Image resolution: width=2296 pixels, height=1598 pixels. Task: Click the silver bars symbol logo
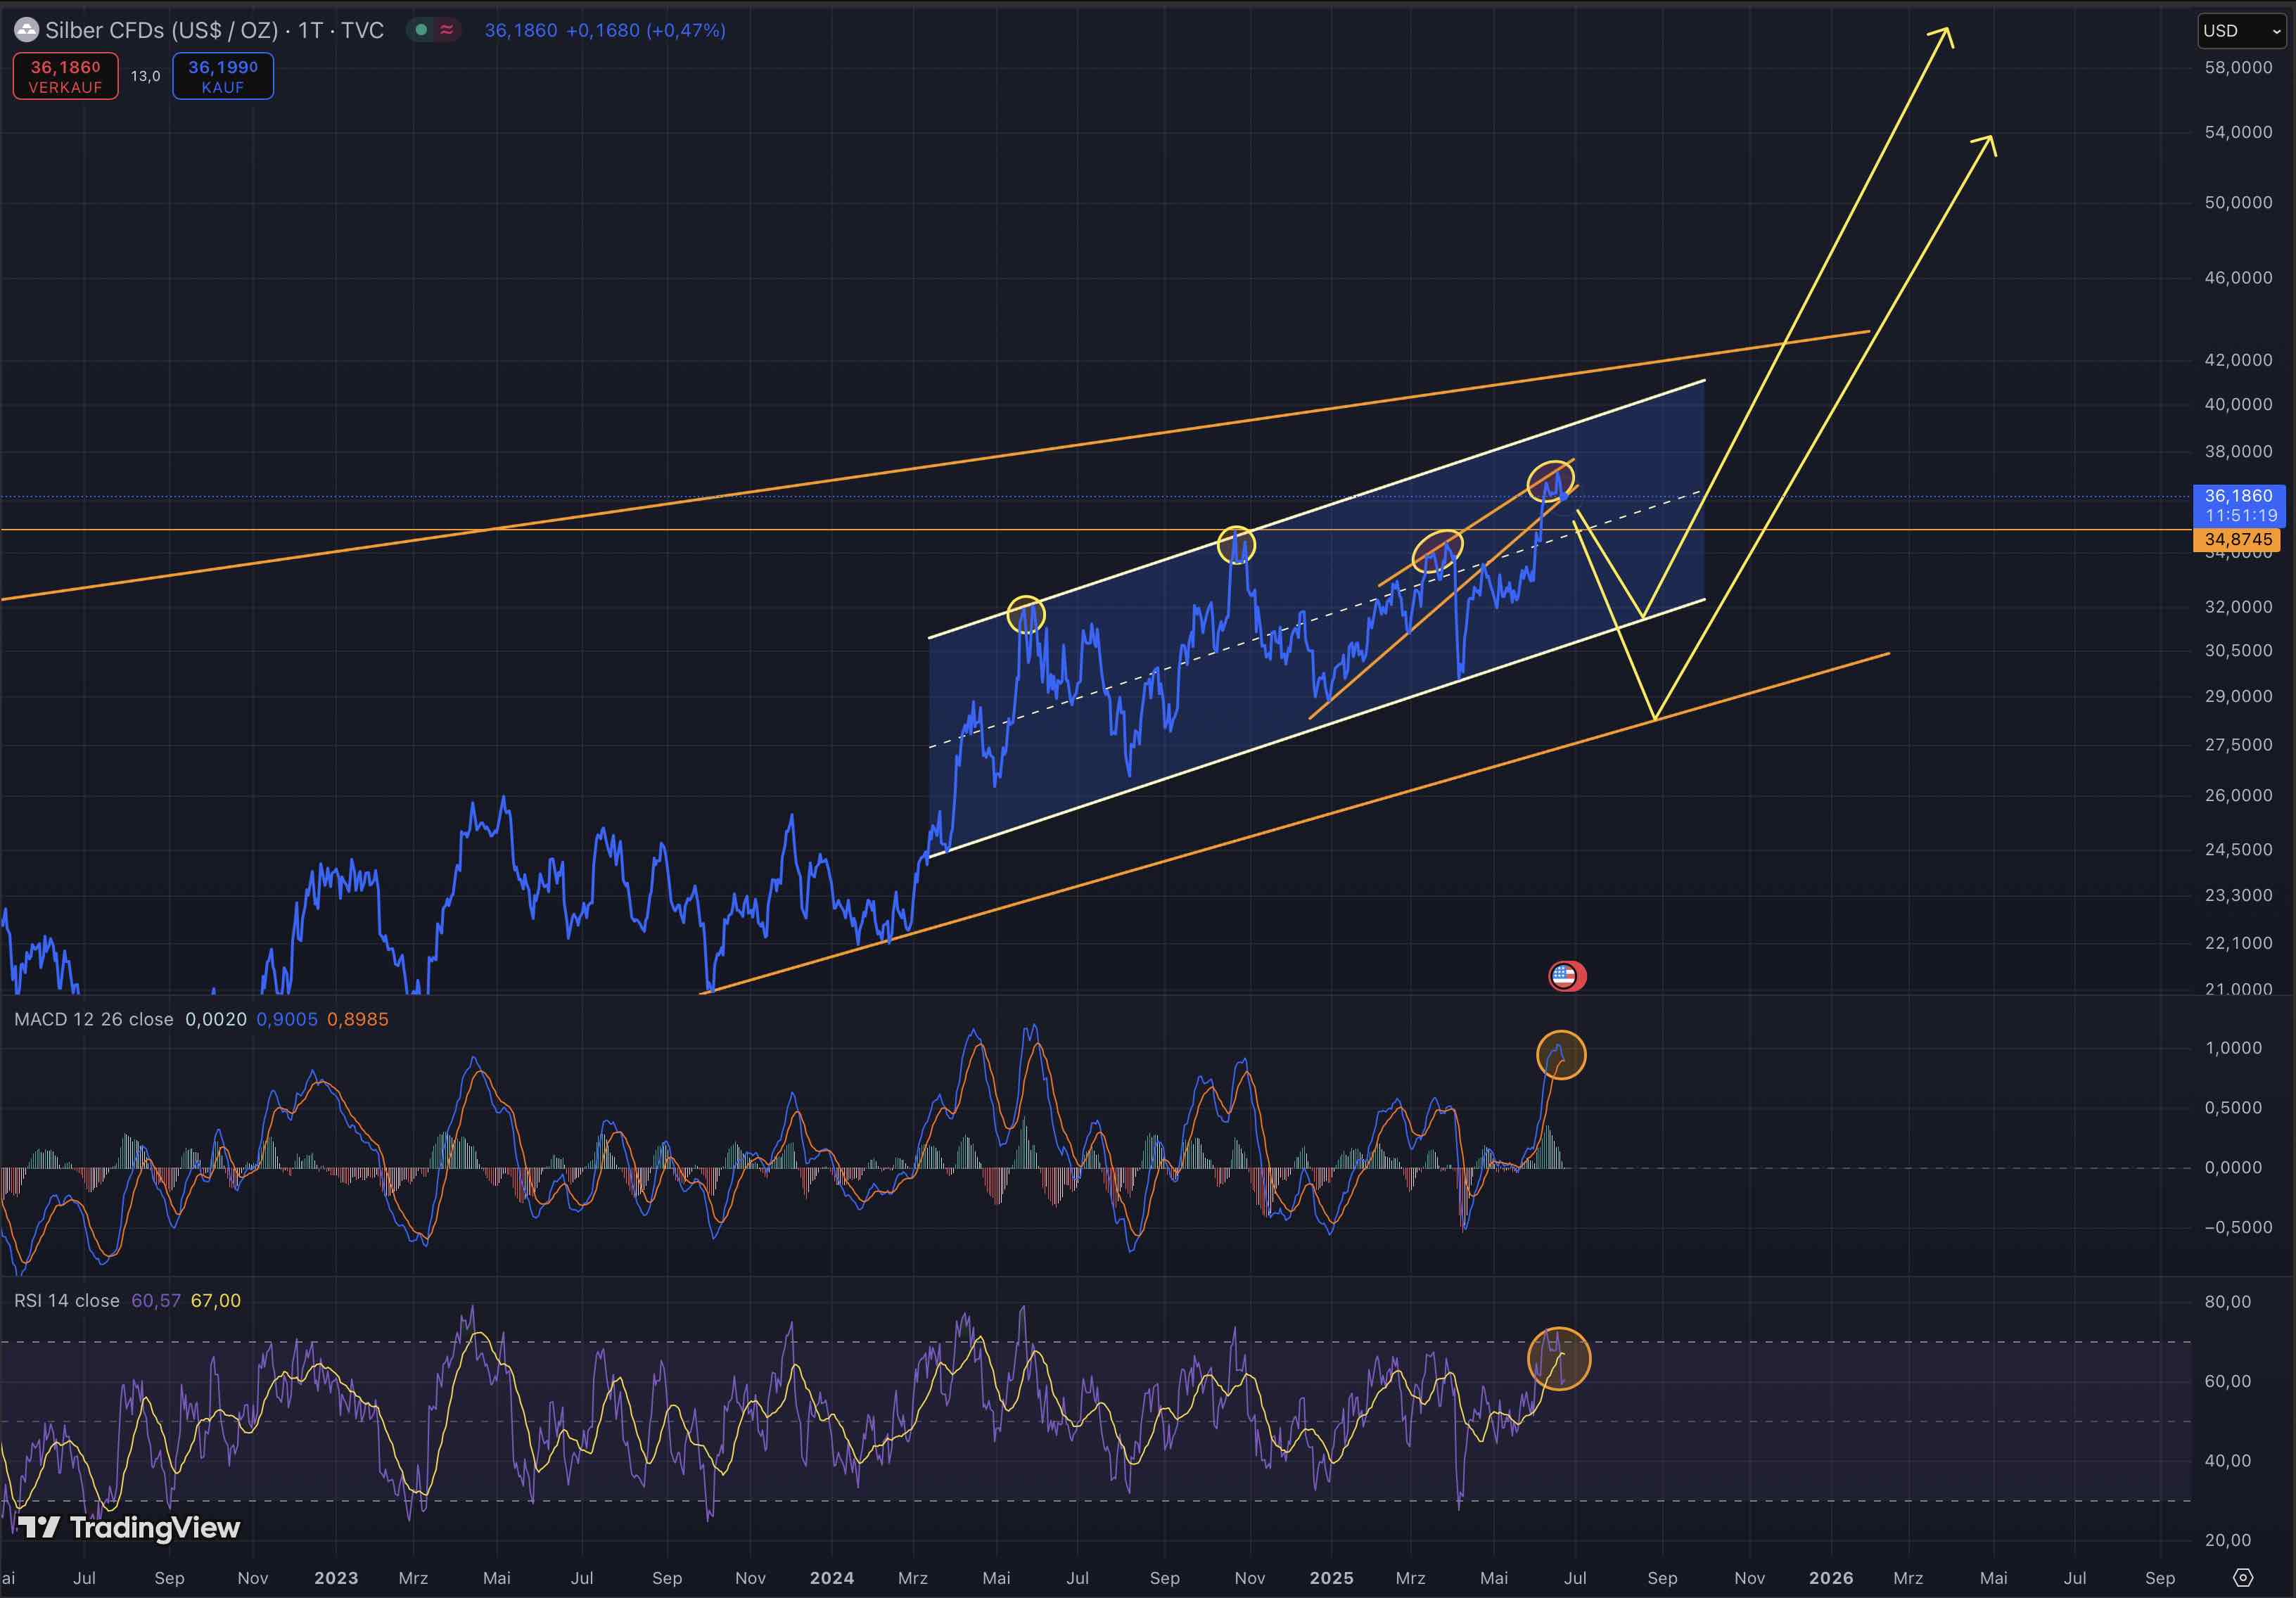coord(26,30)
